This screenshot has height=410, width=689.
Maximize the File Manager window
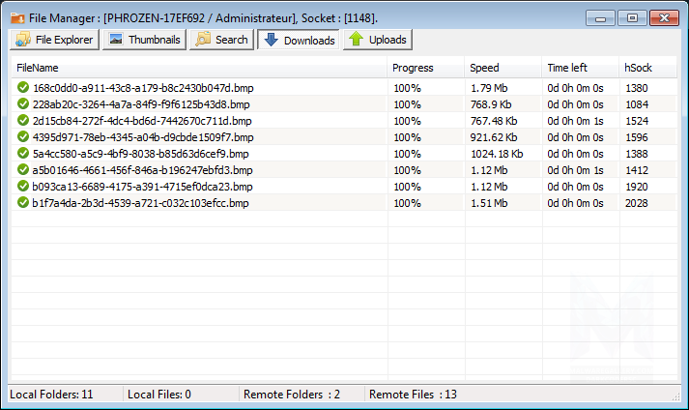632,16
